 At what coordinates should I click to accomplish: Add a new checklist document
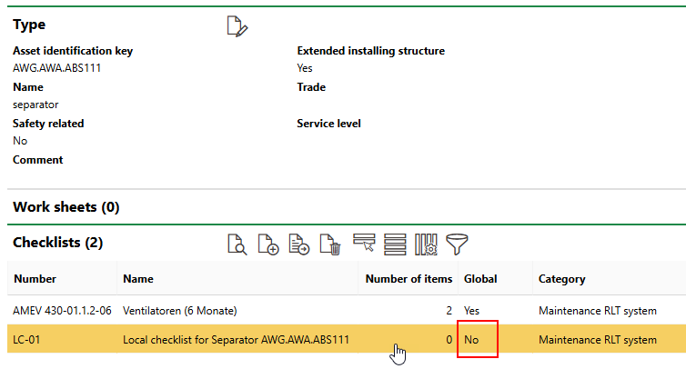click(x=268, y=244)
